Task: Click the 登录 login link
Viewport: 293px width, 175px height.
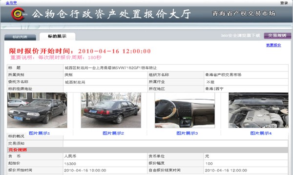Action: (x=284, y=3)
